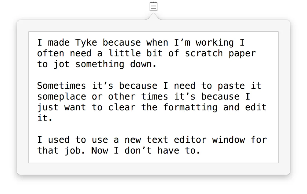Place cursor before Sometimes in paragraph two

(37, 85)
